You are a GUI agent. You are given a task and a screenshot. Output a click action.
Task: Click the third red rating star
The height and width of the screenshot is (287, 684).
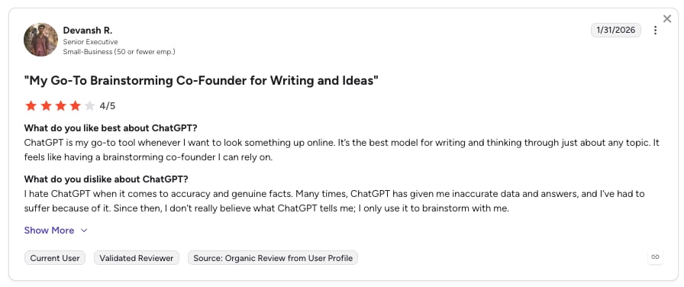60,105
